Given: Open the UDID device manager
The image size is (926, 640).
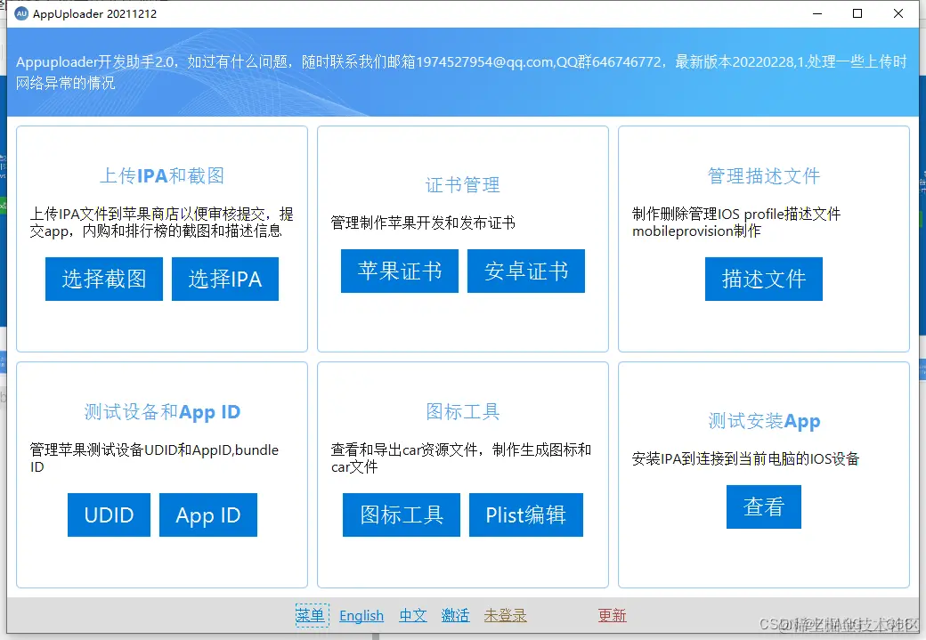Looking at the screenshot, I should click(110, 514).
